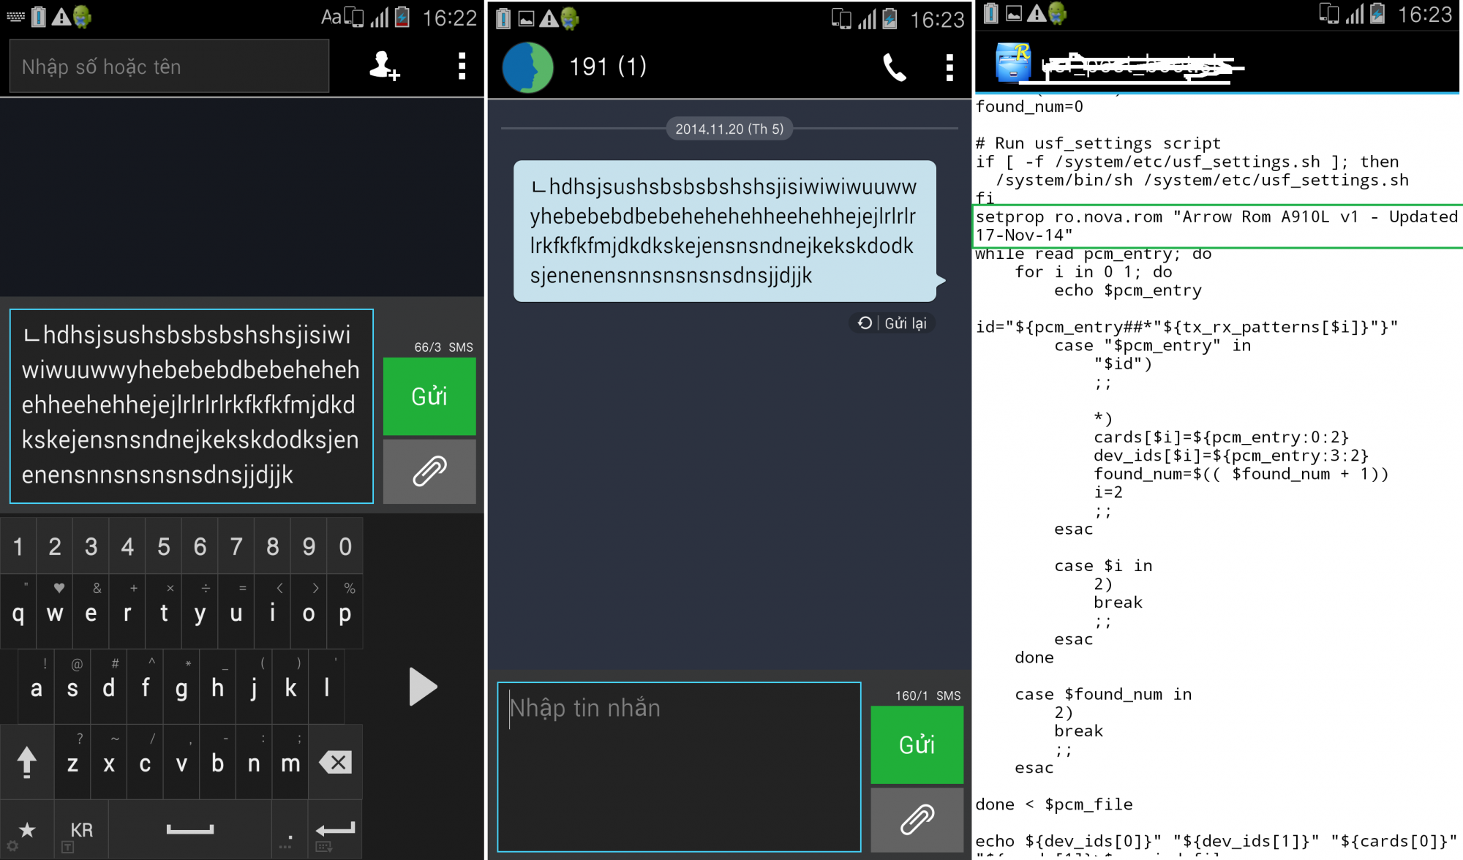1463x860 pixels.
Task: Tap the s key
Action: click(x=72, y=687)
